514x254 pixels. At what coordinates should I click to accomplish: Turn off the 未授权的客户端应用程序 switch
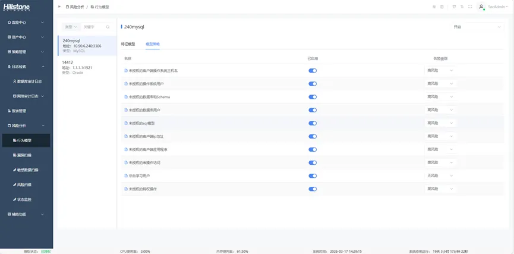point(313,149)
